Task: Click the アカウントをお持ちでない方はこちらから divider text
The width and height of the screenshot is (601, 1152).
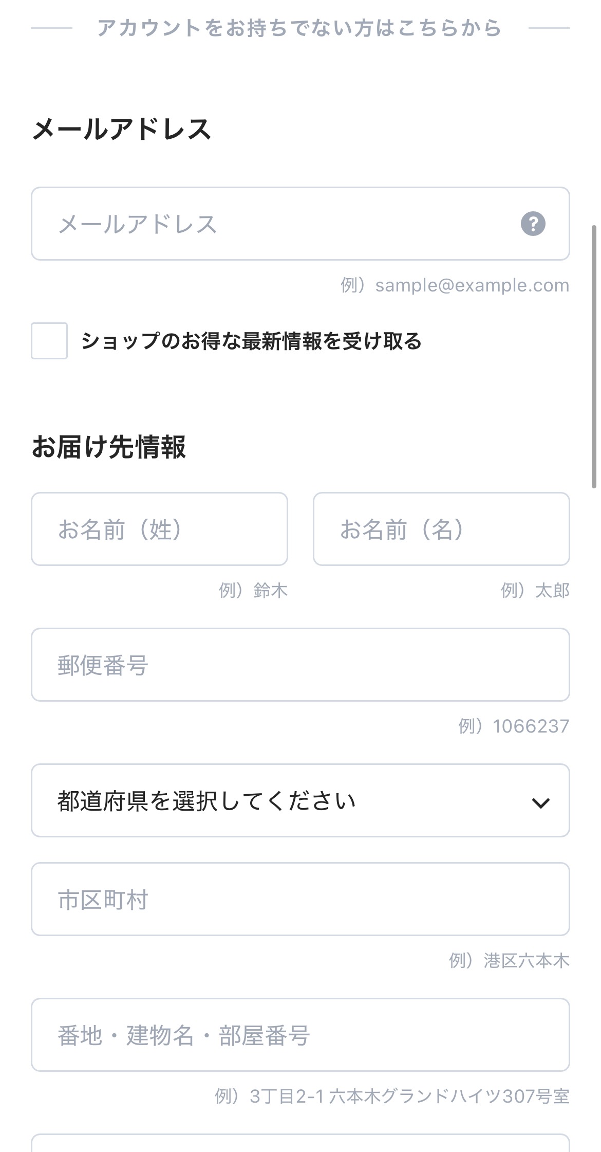Action: tap(299, 28)
